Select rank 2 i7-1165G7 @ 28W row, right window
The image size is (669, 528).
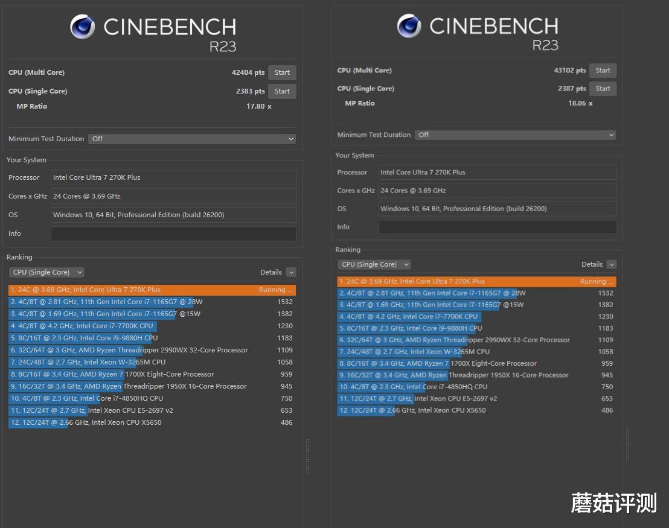coord(476,293)
